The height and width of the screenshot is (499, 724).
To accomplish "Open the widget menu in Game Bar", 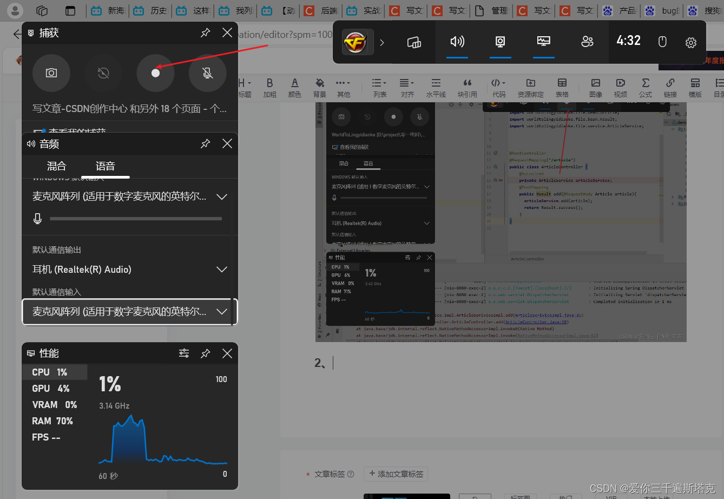I will [x=414, y=42].
